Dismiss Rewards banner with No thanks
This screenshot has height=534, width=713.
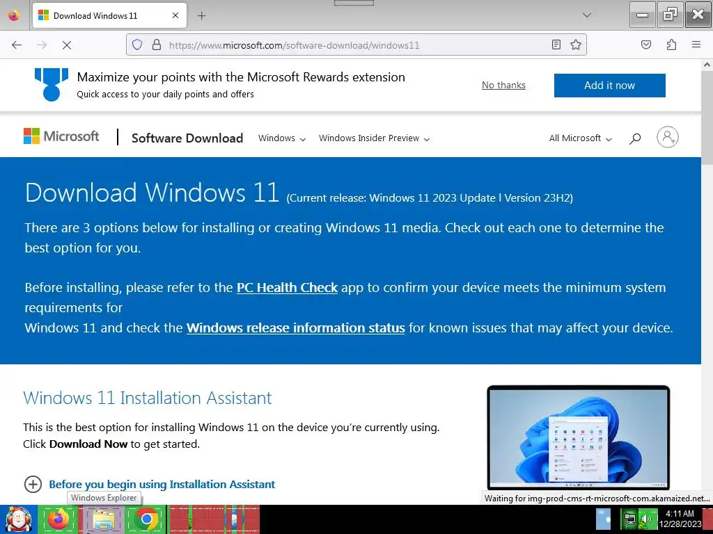(503, 85)
